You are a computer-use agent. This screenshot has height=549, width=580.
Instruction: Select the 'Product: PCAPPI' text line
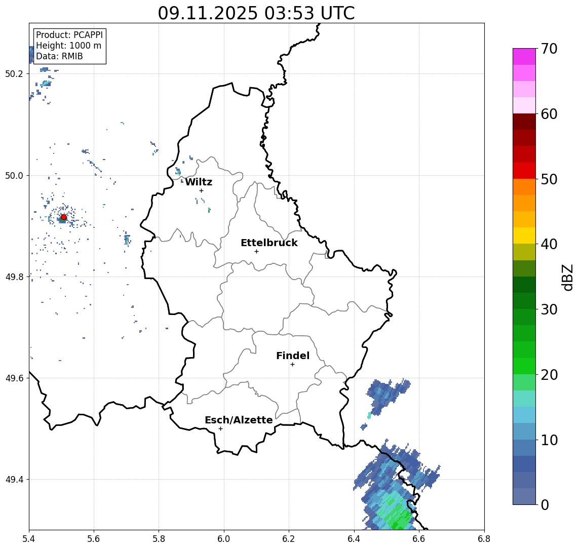[x=69, y=35]
